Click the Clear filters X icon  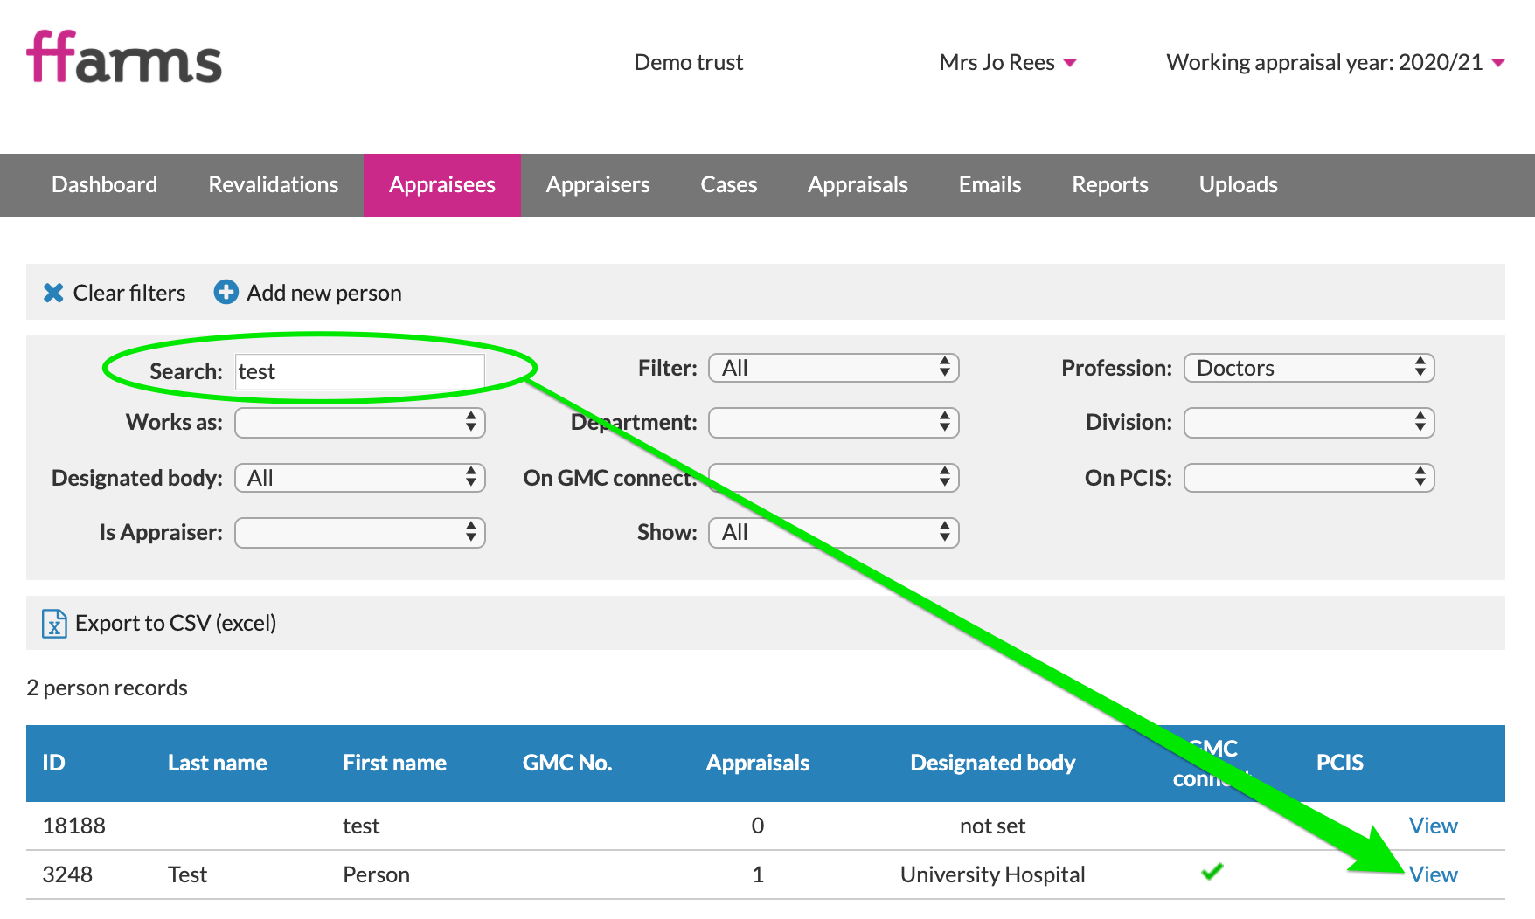click(53, 293)
